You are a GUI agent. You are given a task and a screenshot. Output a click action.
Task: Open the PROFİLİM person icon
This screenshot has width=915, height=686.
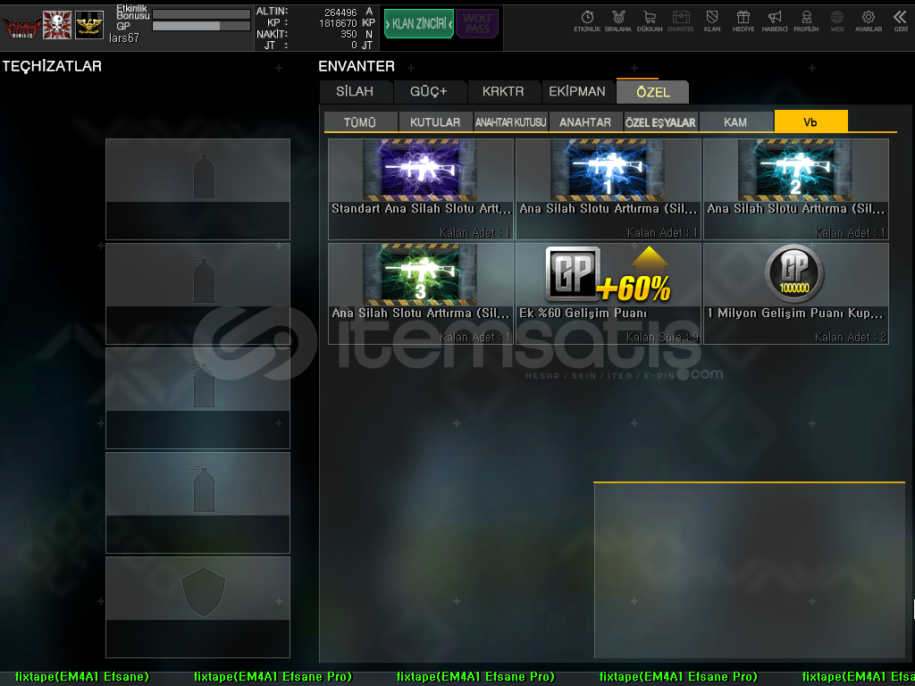[806, 21]
